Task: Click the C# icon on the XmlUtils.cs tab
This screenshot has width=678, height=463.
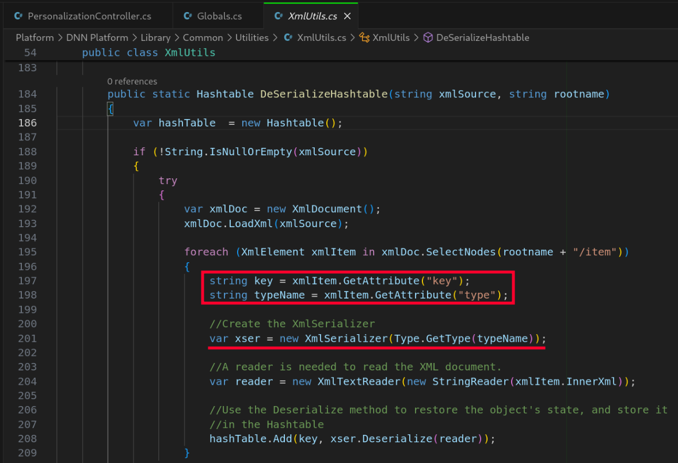Action: point(279,16)
